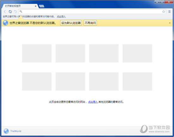The width and height of the screenshot is (174, 137).
Task: Select the 打开新的标签页 tab
Action: point(20,6)
